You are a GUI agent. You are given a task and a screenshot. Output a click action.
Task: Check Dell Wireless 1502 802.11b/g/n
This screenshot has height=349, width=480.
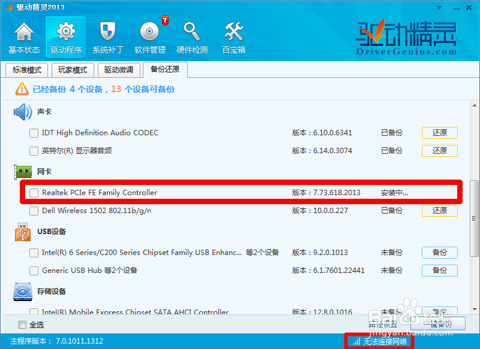click(34, 211)
